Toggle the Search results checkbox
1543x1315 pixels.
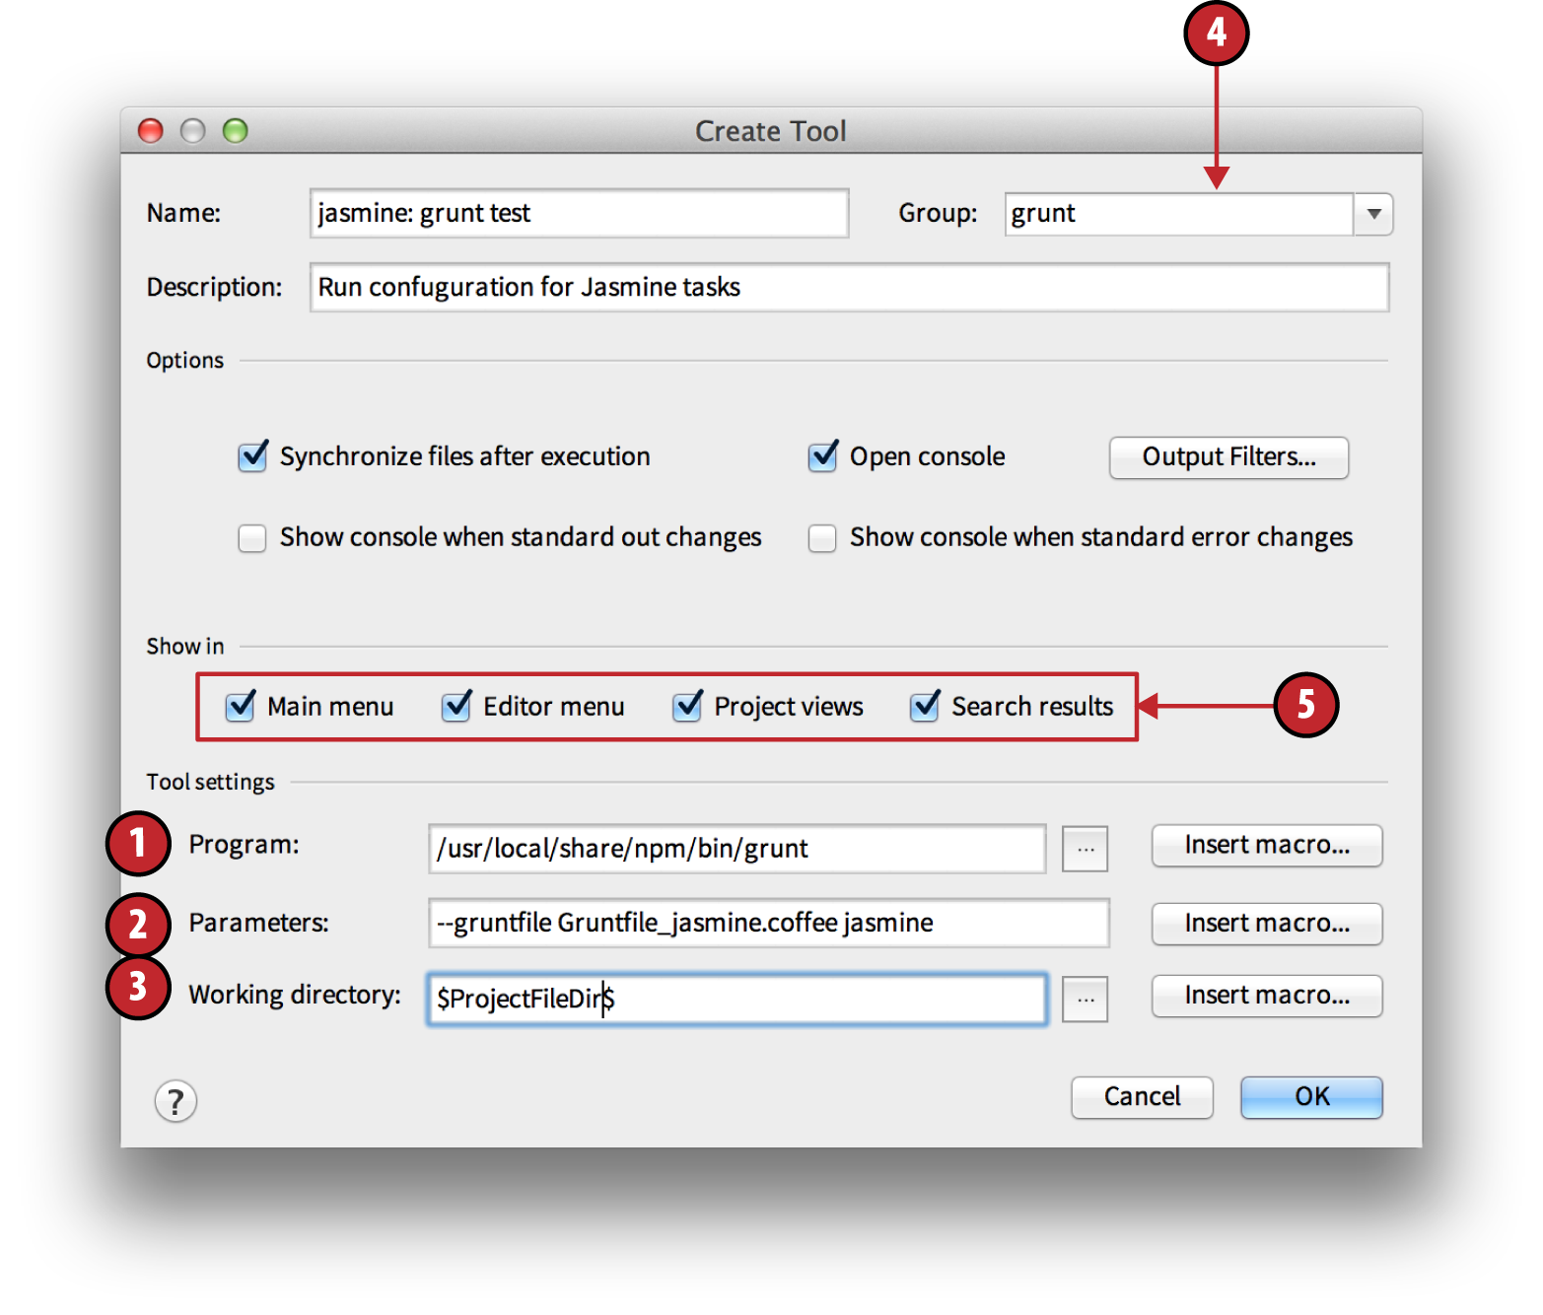[925, 707]
